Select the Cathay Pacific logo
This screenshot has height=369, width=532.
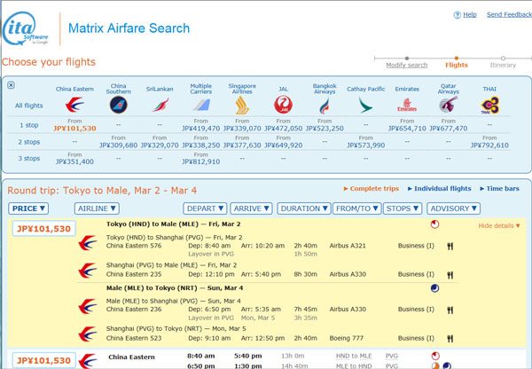pyautogui.click(x=365, y=105)
